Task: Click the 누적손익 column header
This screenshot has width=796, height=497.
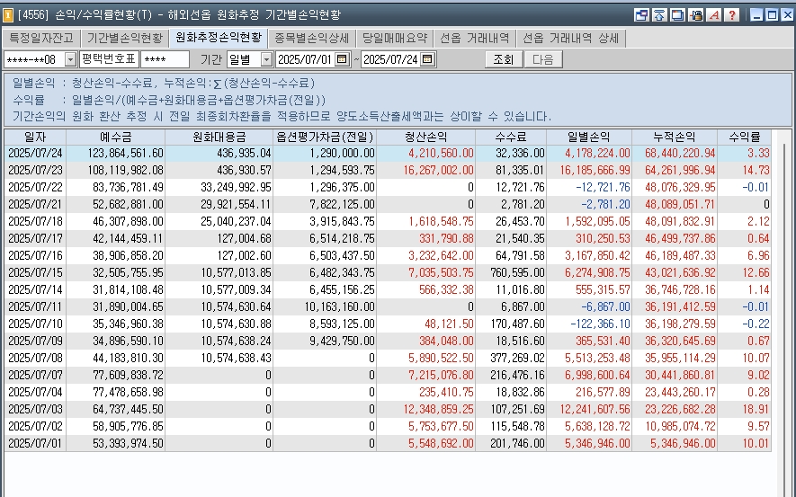Action: coord(675,137)
